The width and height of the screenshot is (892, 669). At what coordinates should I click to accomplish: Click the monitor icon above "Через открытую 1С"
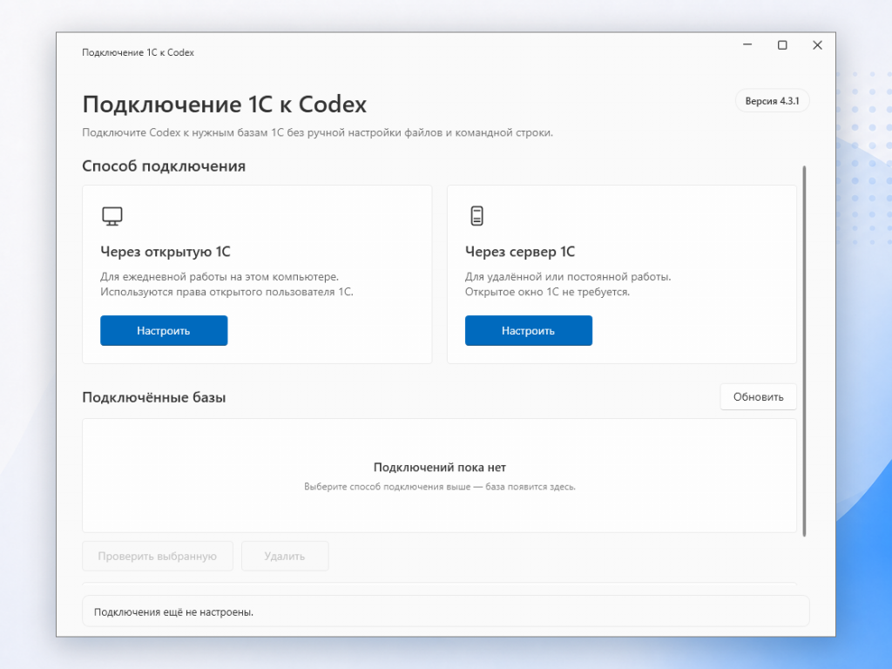pos(112,216)
